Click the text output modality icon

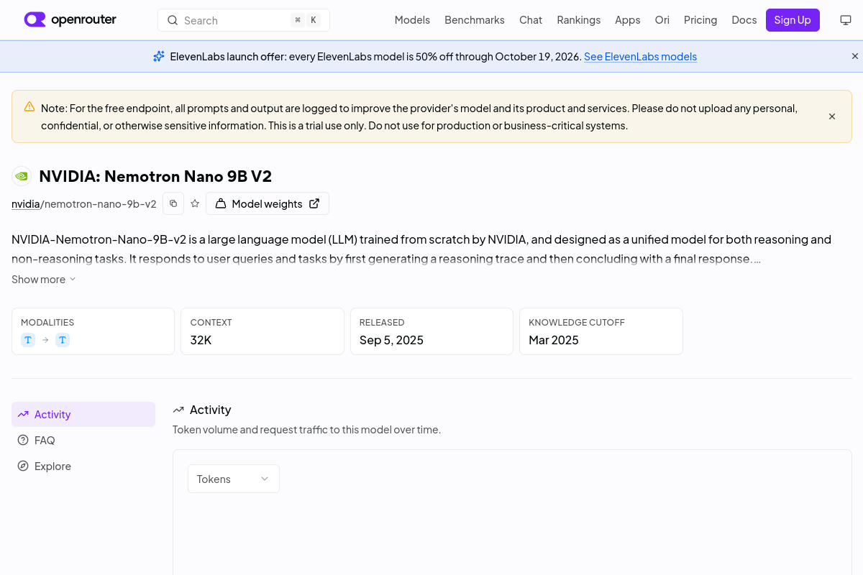(x=63, y=340)
